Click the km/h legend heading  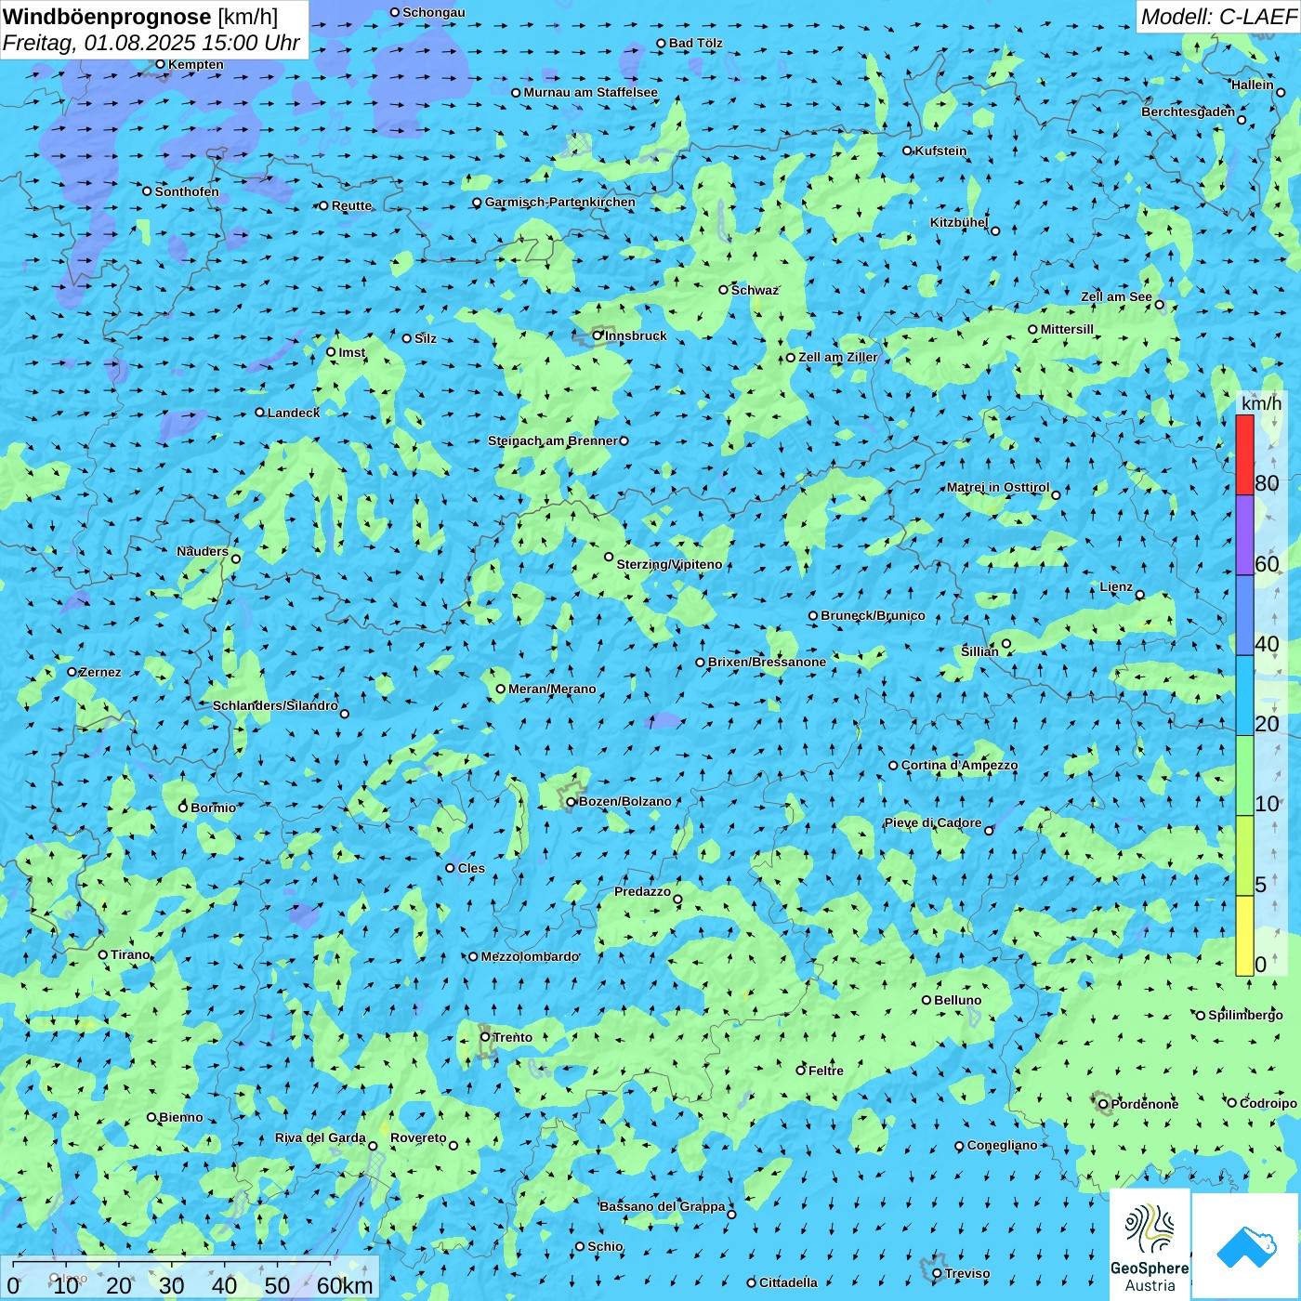1261,403
